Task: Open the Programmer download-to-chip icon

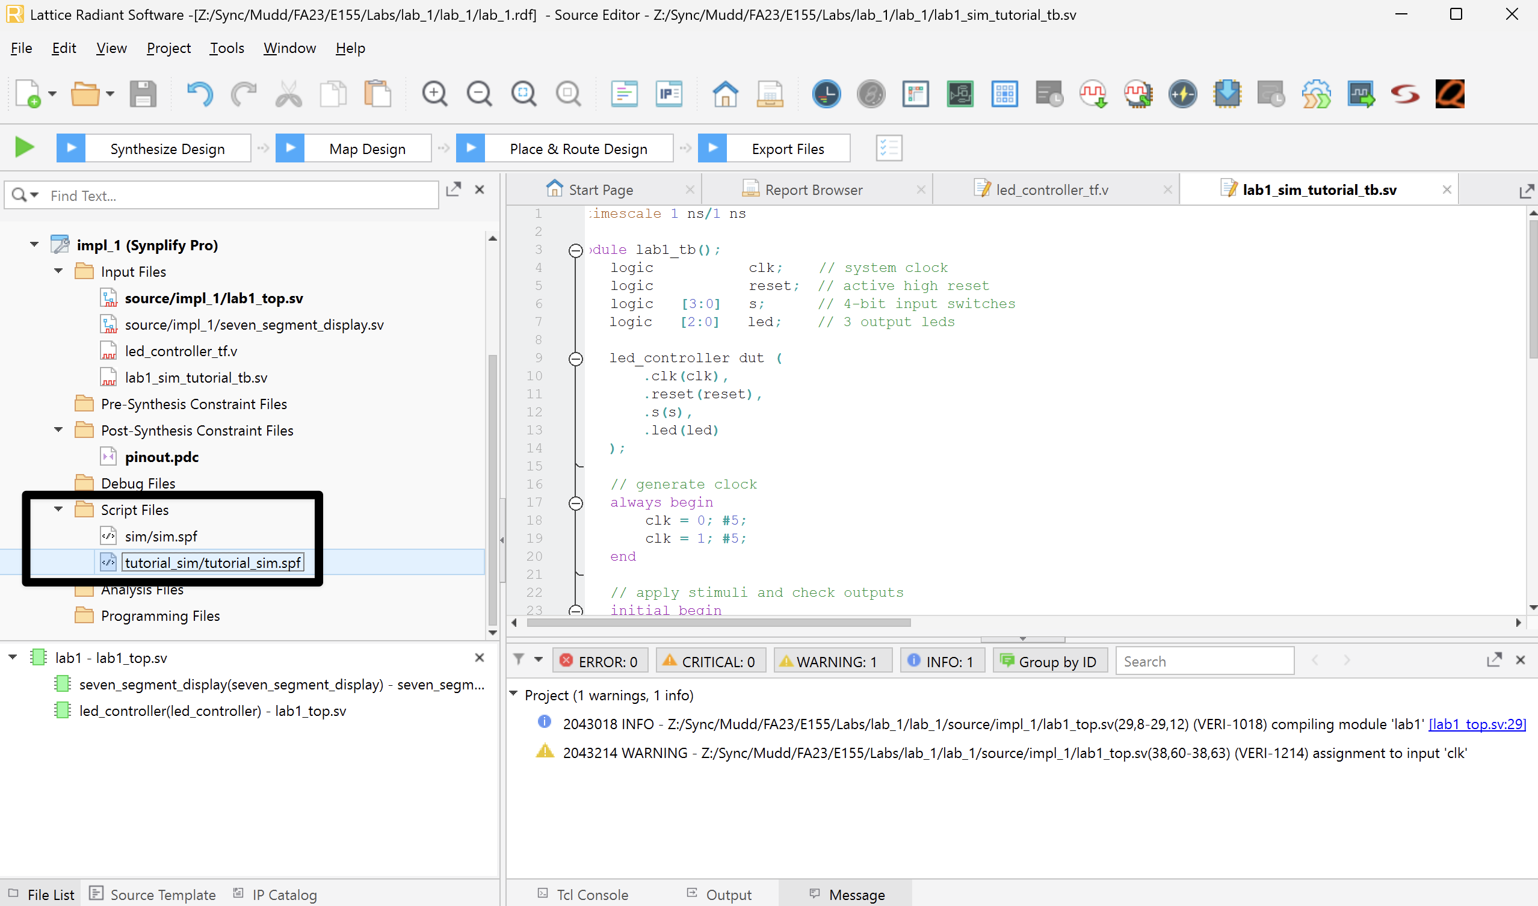Action: click(1227, 94)
